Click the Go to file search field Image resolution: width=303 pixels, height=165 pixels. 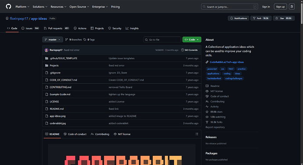tap(162, 39)
